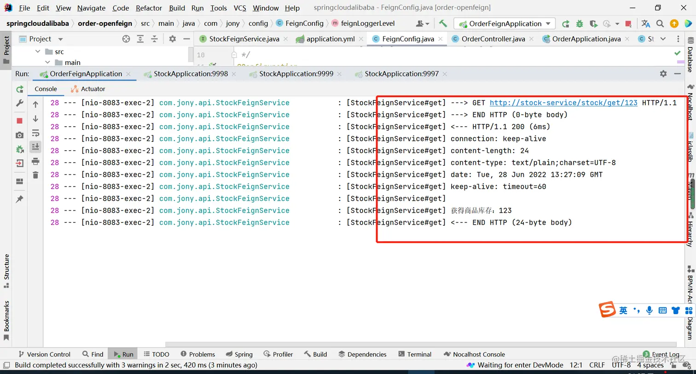Toggle the Pin Tab icon in the Run panel
This screenshot has width=696, height=374.
(x=19, y=199)
